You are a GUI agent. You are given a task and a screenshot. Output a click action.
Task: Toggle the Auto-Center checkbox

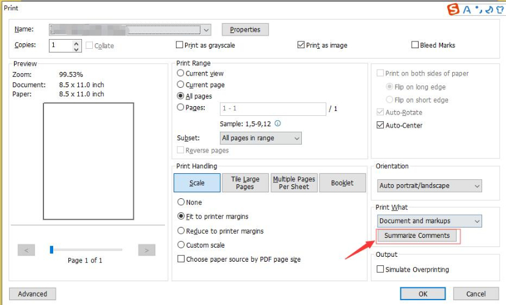click(x=381, y=125)
